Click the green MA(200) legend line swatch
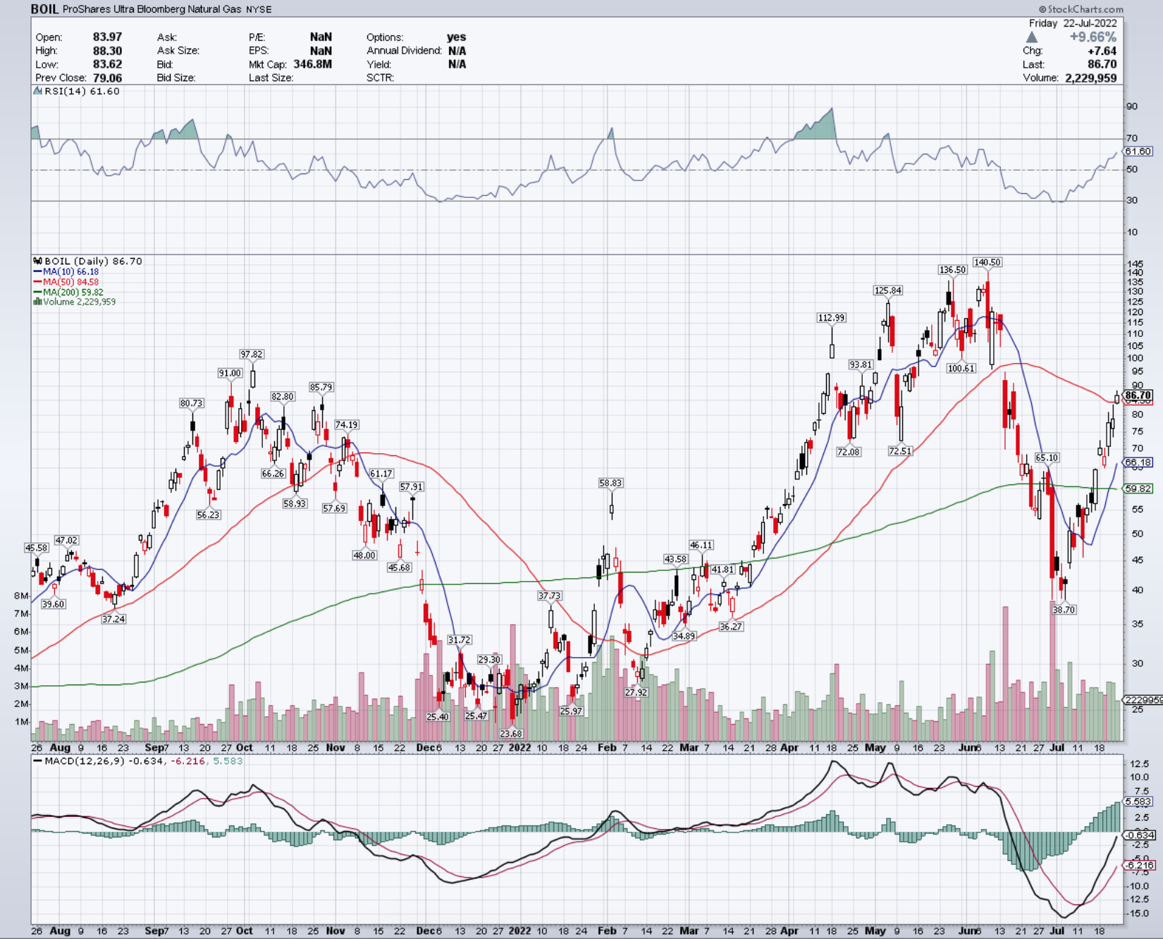Image resolution: width=1163 pixels, height=939 pixels. 37,292
